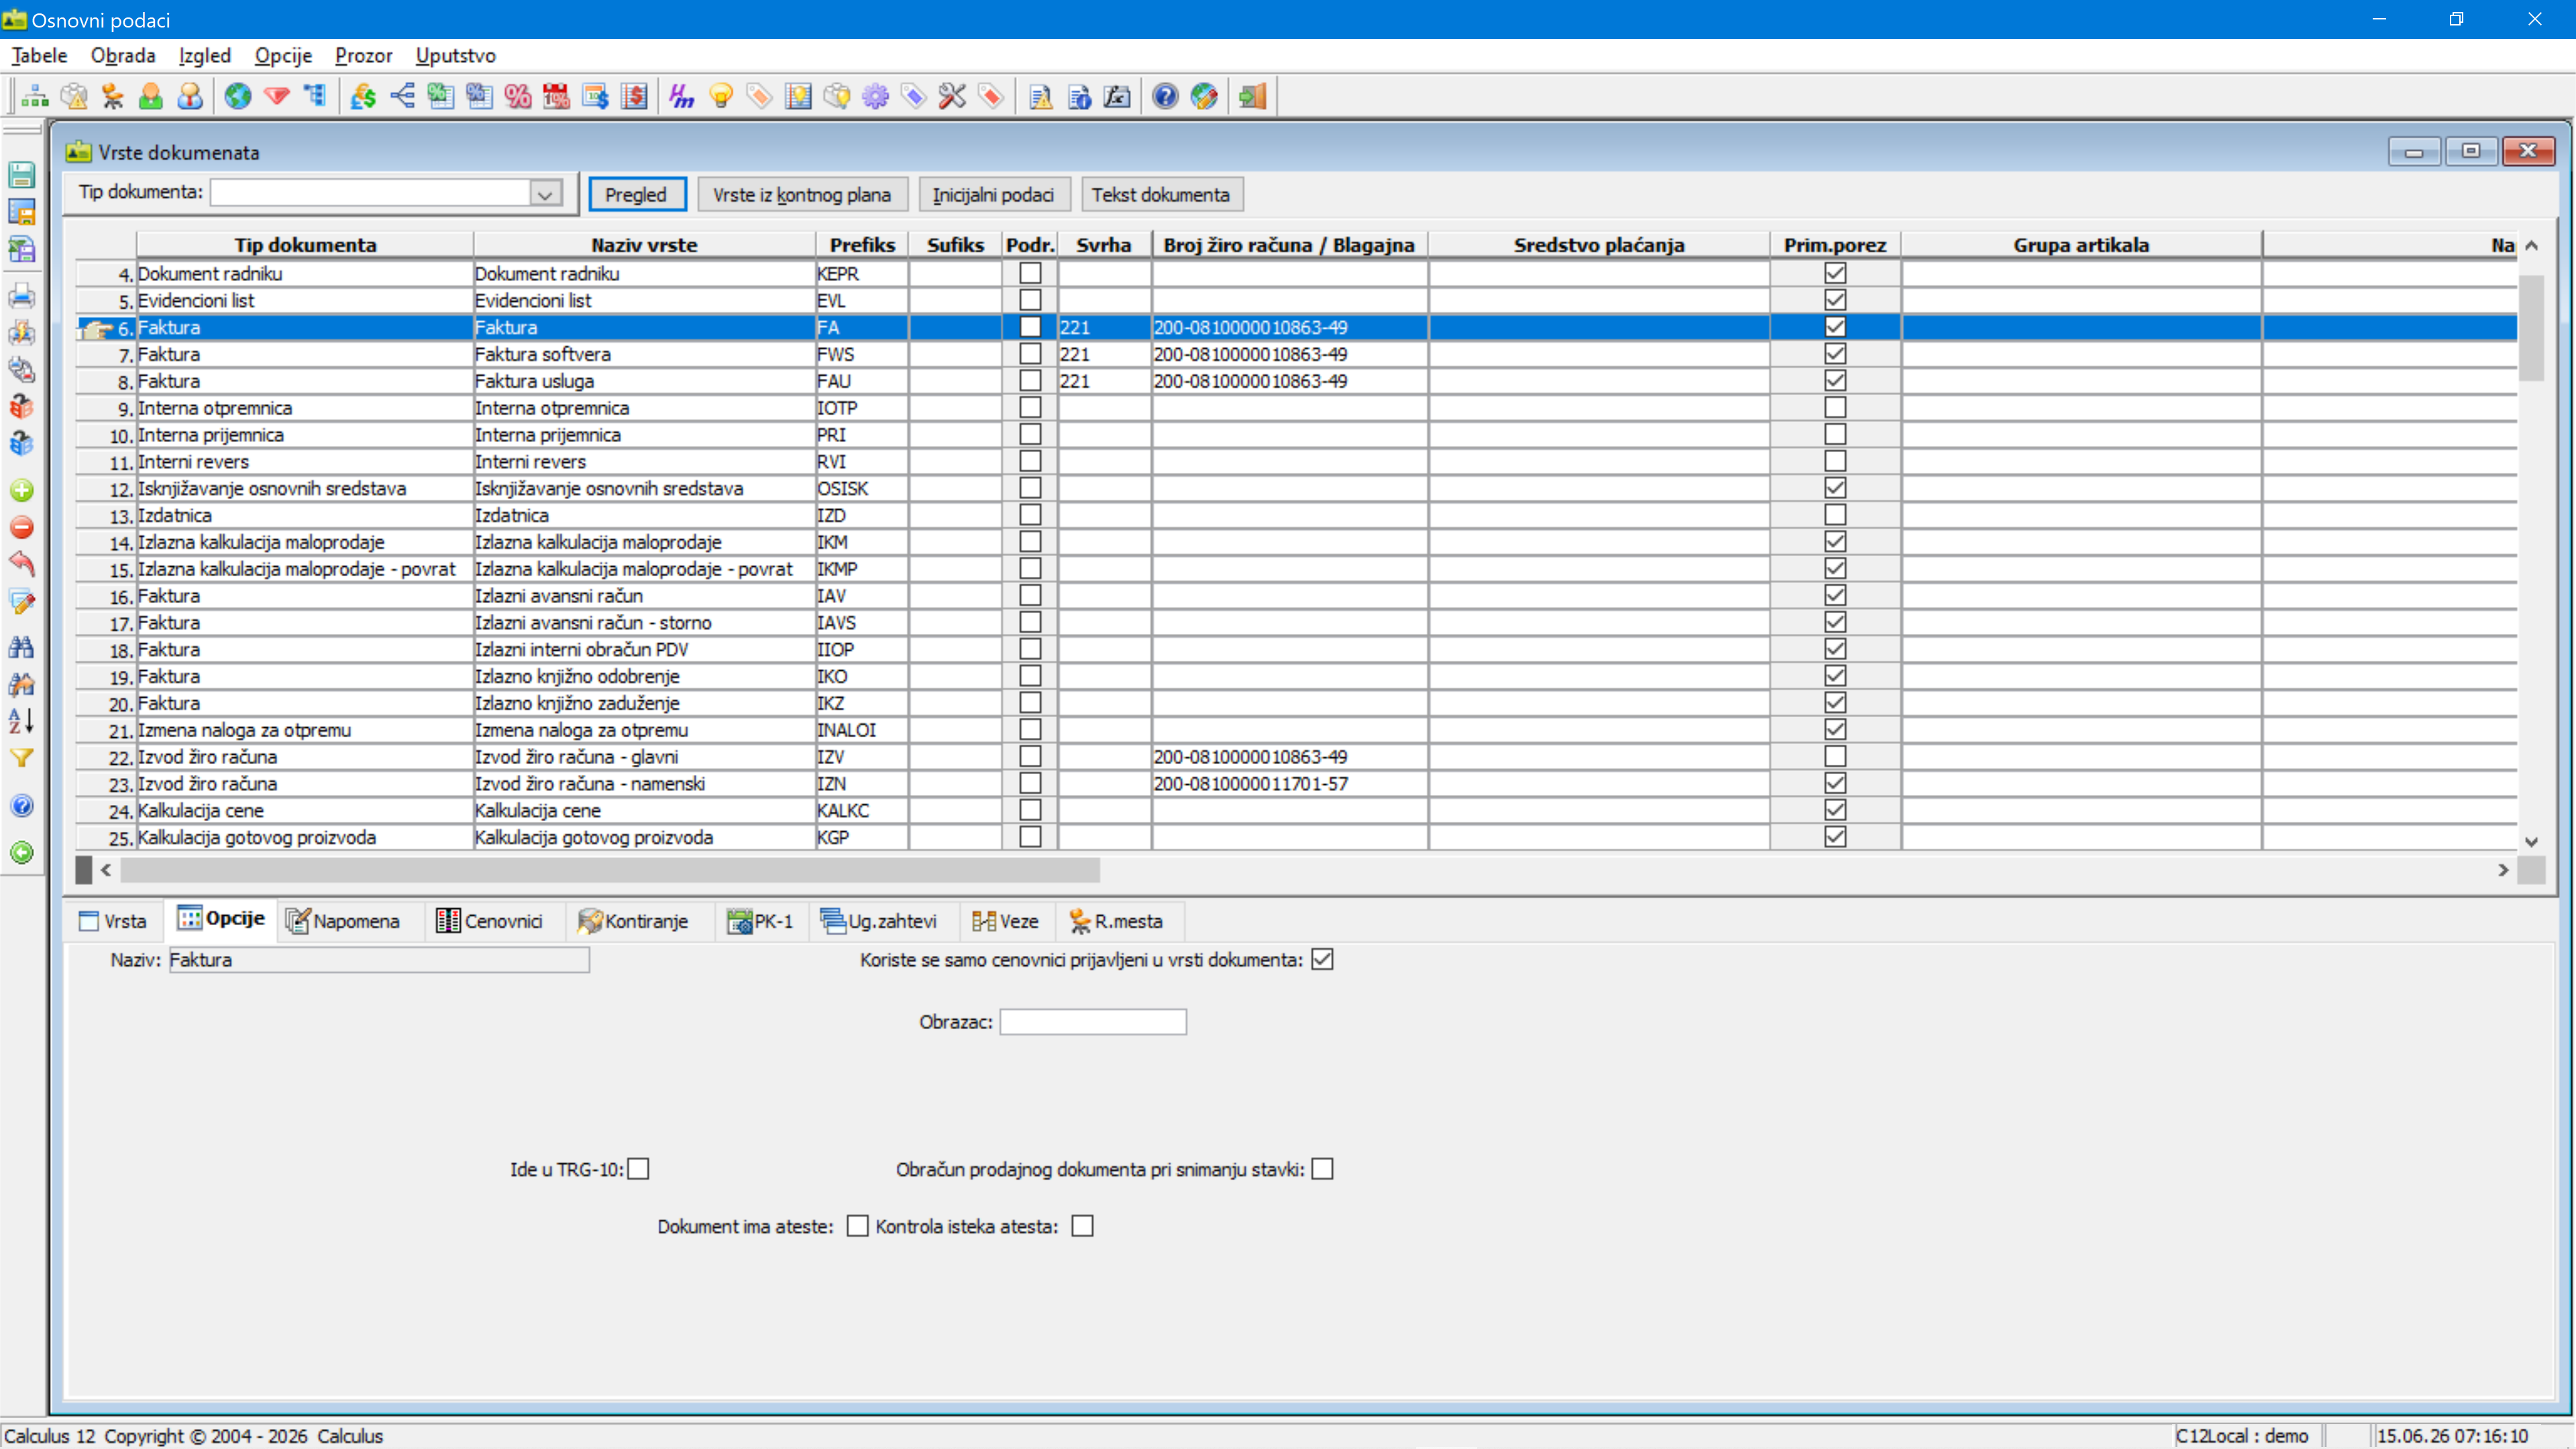
Task: Delete record with red minus icon
Action: pos(21,527)
